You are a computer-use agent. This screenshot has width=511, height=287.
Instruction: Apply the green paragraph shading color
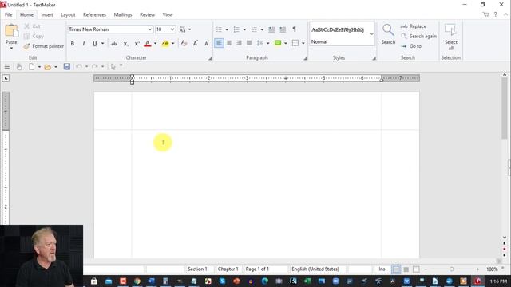(x=278, y=43)
